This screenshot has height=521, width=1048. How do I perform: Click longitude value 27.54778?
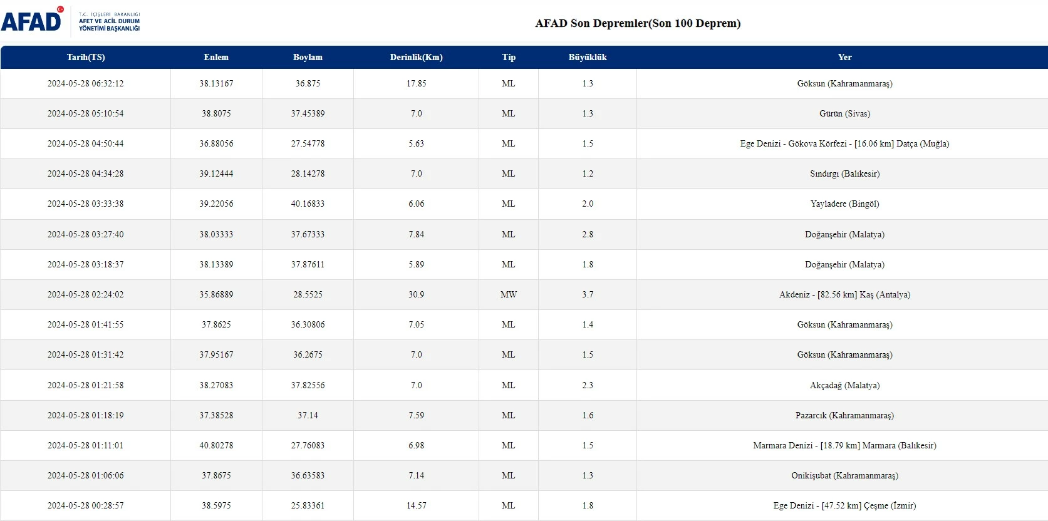coord(308,143)
